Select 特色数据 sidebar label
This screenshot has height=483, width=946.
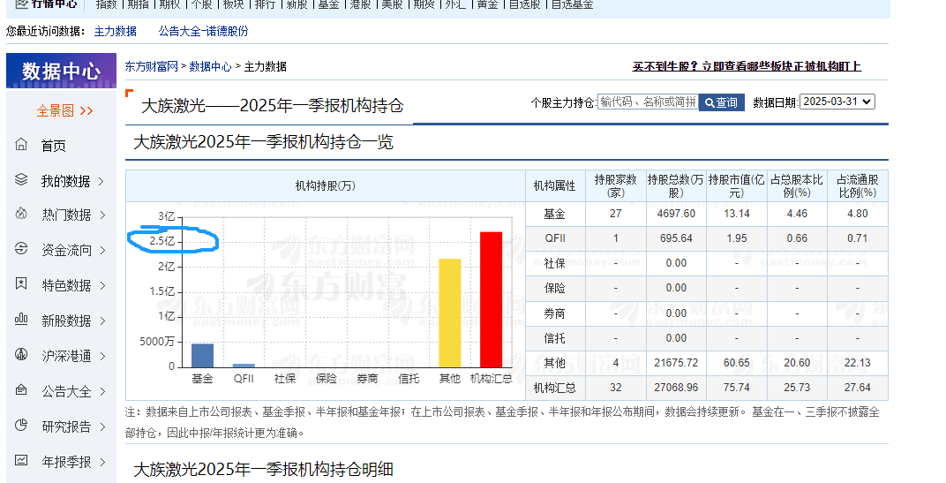click(x=66, y=285)
